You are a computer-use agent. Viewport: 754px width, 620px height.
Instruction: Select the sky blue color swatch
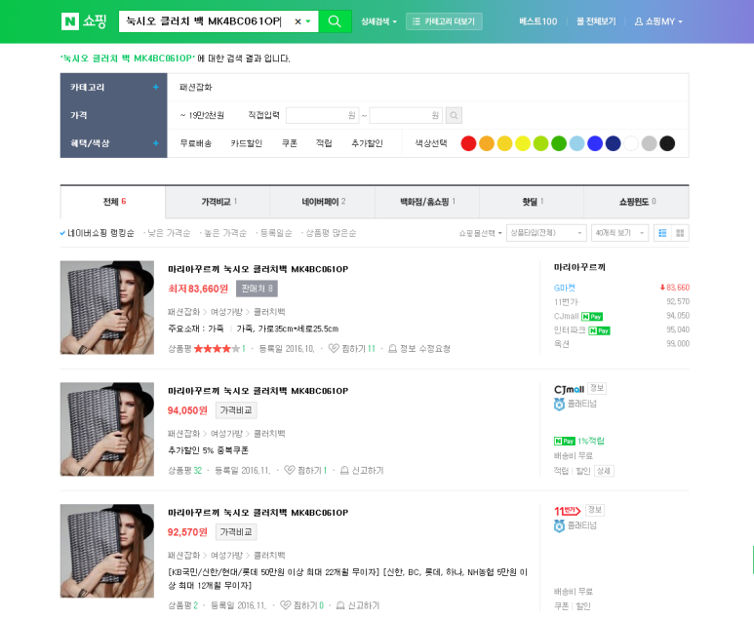pos(576,143)
